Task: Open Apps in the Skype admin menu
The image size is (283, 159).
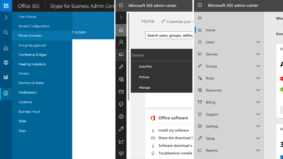Action: tap(22, 131)
